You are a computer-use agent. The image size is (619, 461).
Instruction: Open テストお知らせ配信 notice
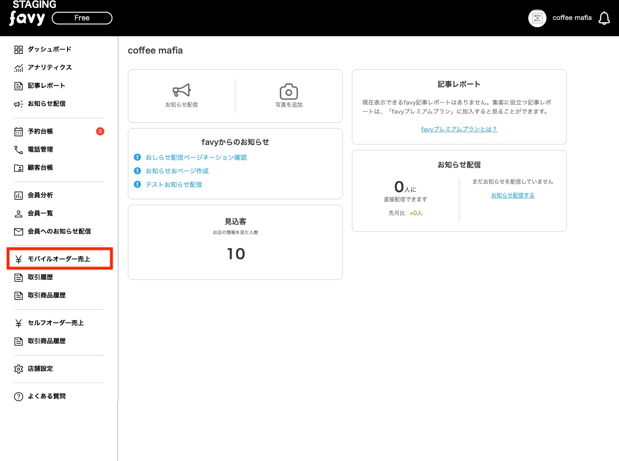tap(174, 184)
